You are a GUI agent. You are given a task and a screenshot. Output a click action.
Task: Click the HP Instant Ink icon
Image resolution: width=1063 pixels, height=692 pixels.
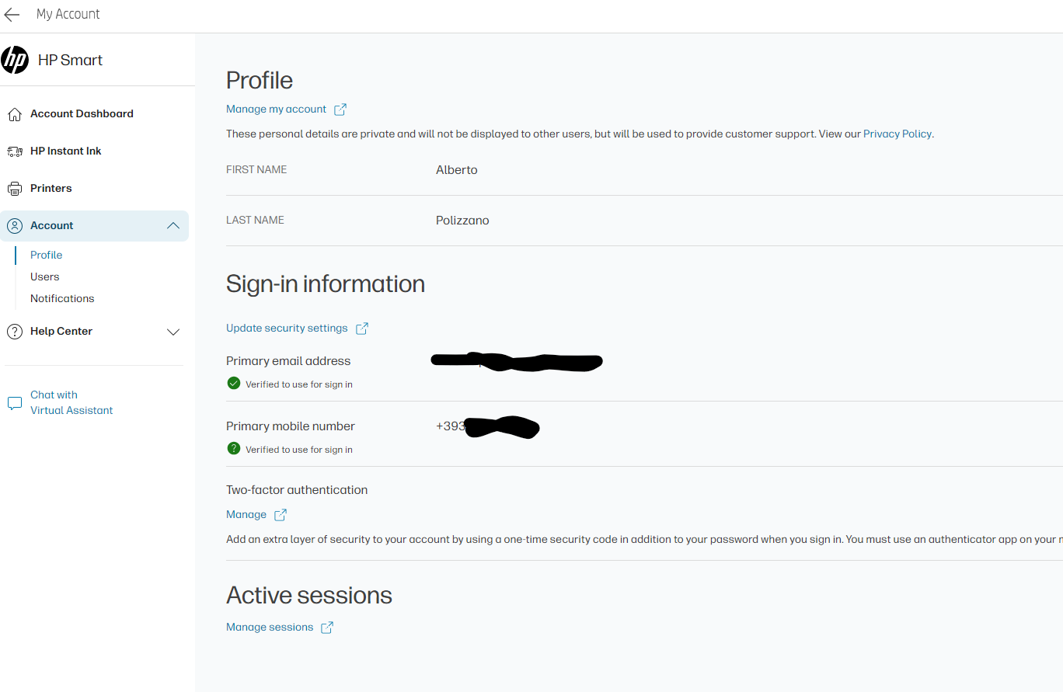click(x=14, y=151)
